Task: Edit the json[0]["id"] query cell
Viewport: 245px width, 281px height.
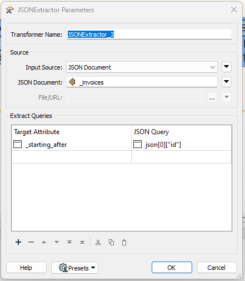Action: [x=182, y=145]
